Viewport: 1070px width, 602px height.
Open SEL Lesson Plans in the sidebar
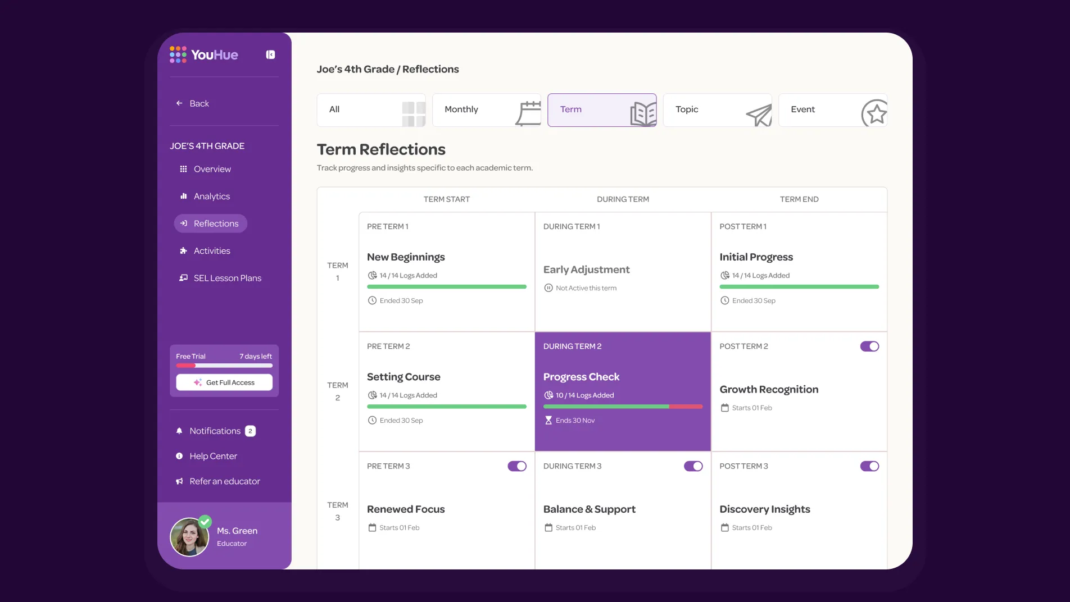220,278
